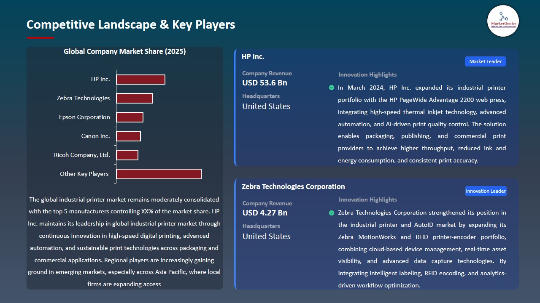540x303 pixels.
Task: Select the green checkmark beside Zebra's innovation highlight
Action: tap(332, 213)
